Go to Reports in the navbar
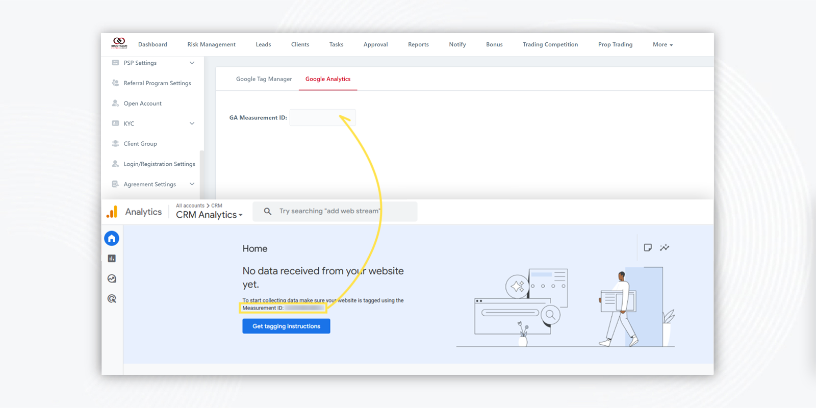The width and height of the screenshot is (816, 408). pyautogui.click(x=418, y=44)
